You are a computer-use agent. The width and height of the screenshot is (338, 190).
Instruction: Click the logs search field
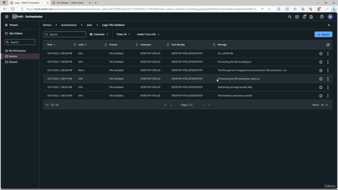point(64,34)
